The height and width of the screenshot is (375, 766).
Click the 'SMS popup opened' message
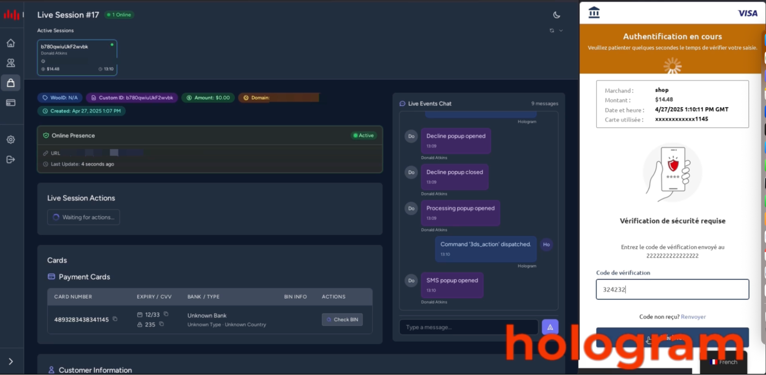pyautogui.click(x=452, y=285)
